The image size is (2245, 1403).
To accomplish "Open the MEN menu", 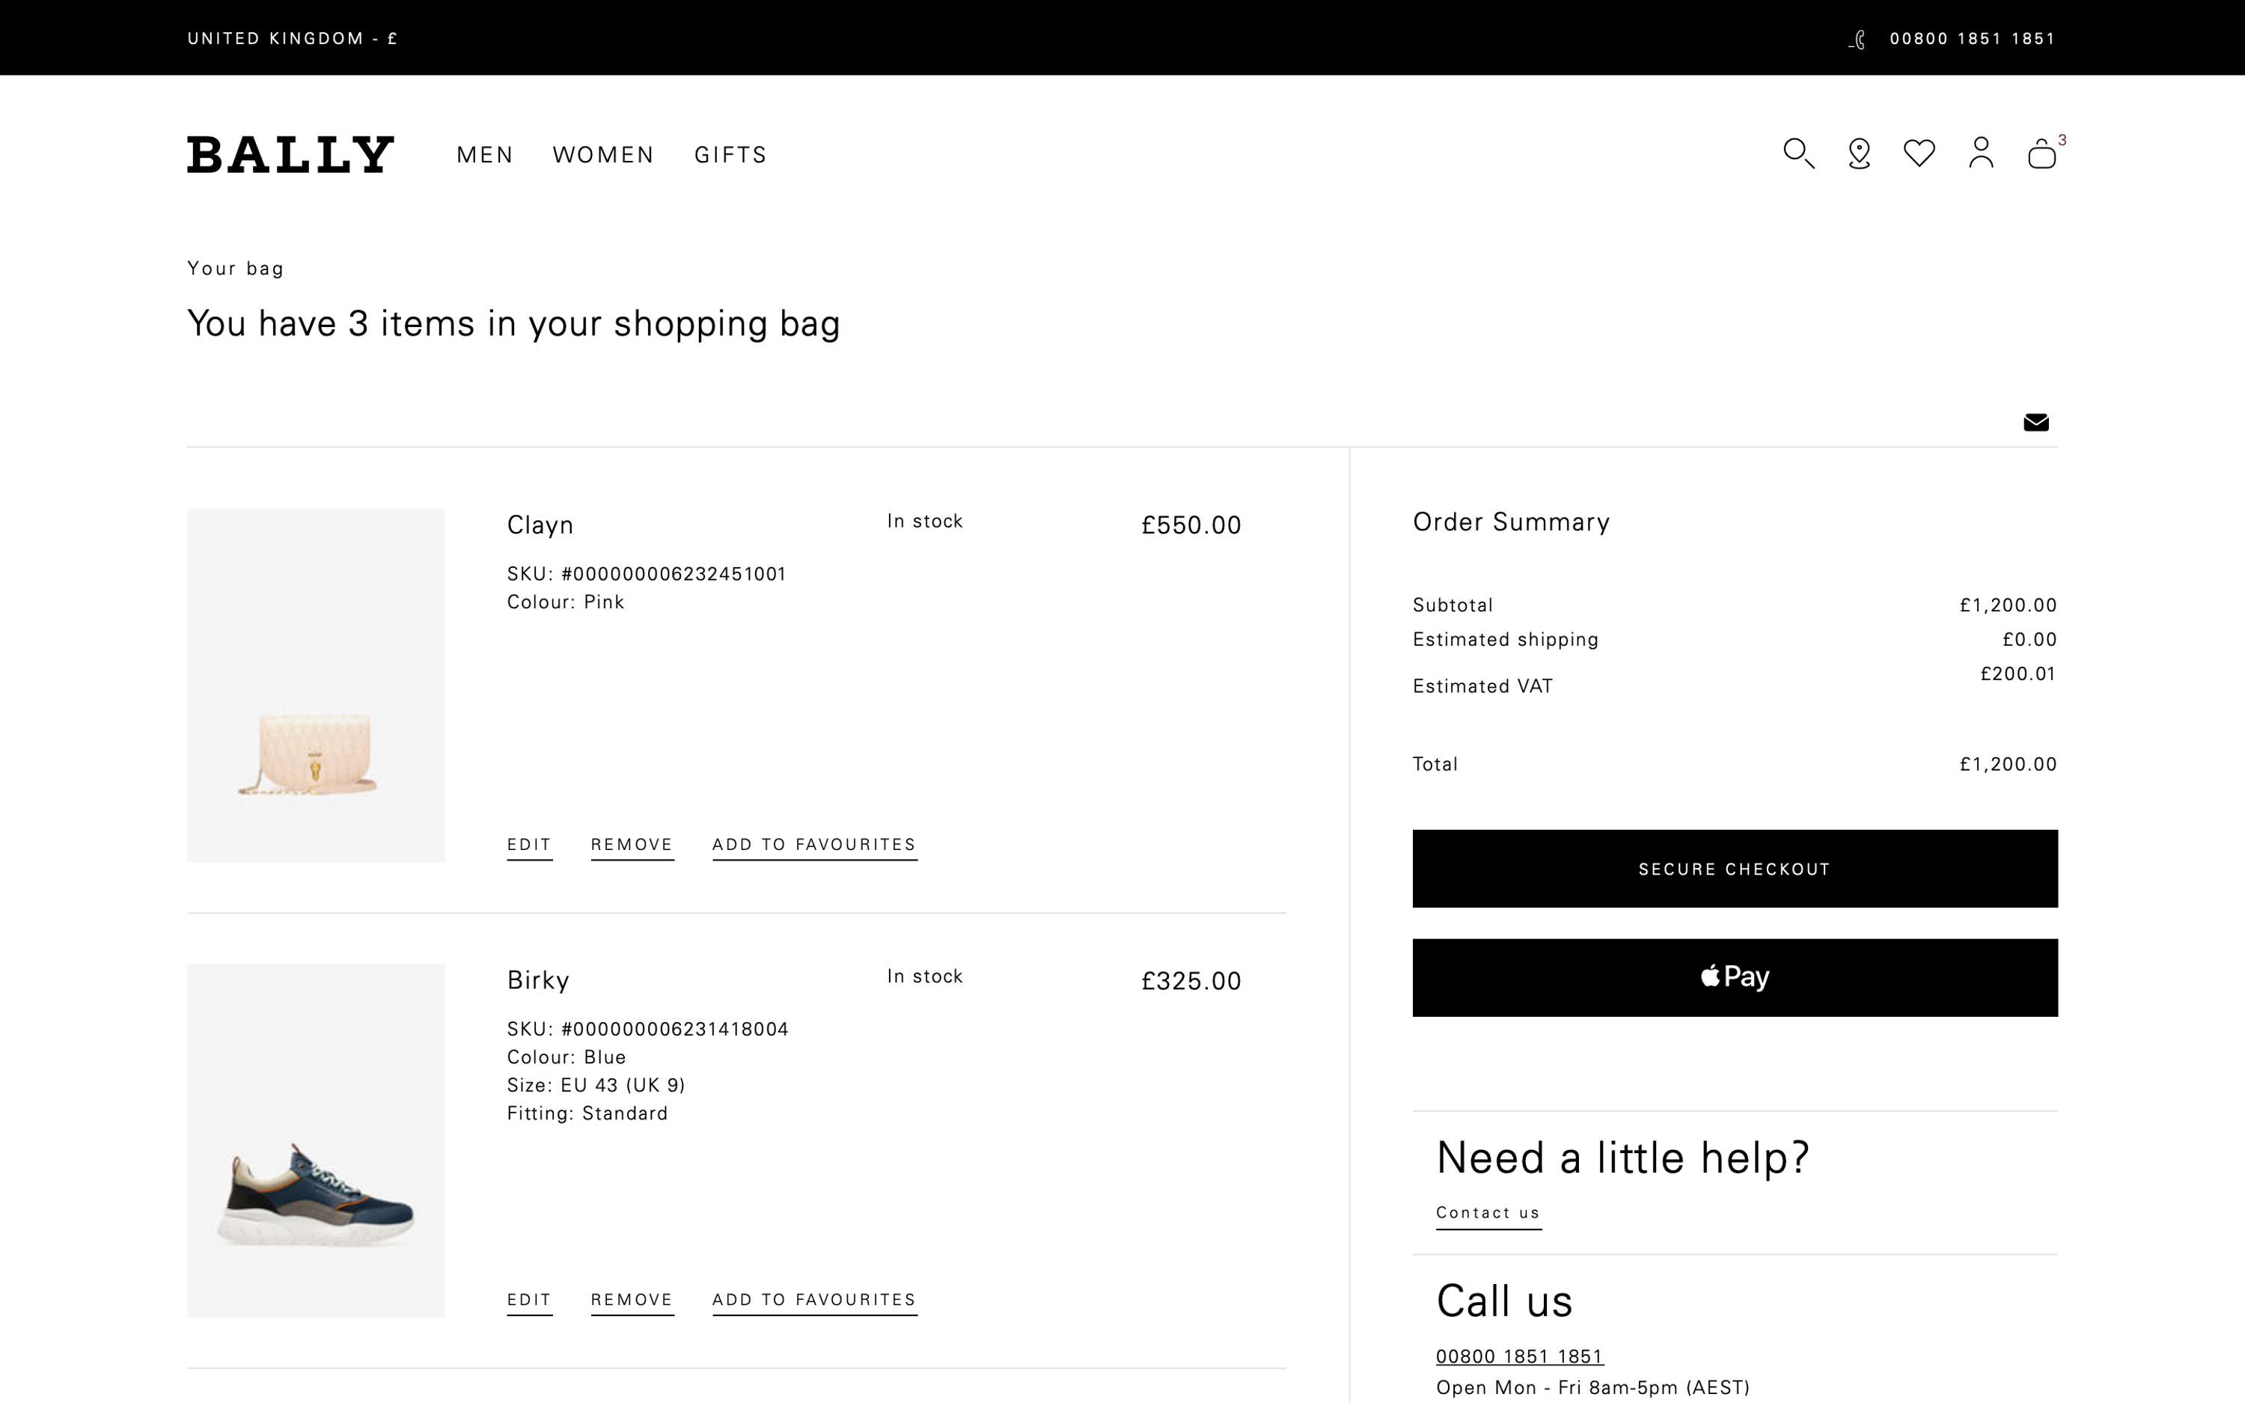I will click(x=484, y=155).
